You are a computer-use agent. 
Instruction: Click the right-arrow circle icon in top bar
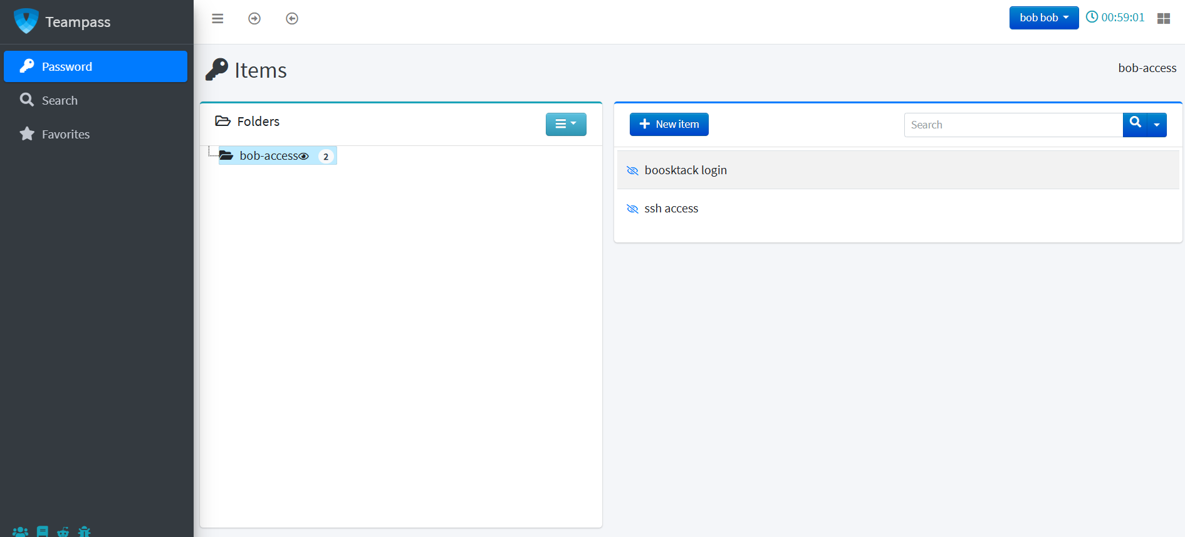coord(254,19)
